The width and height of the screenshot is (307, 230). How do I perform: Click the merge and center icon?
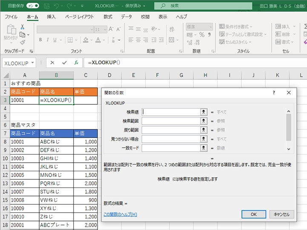coord(172,40)
